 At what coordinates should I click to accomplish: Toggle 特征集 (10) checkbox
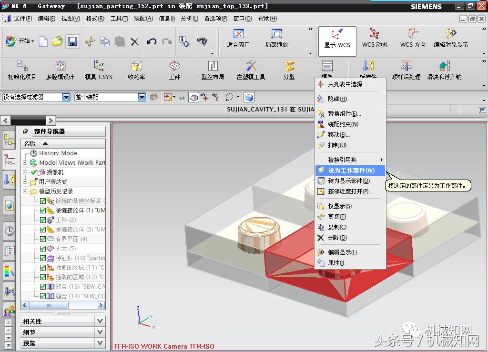[43, 258]
